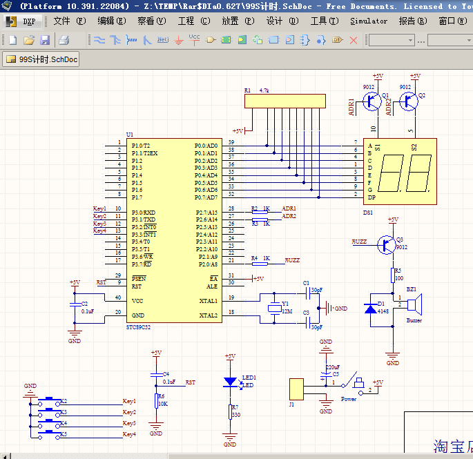Select the Power switch symbol

(x=354, y=385)
